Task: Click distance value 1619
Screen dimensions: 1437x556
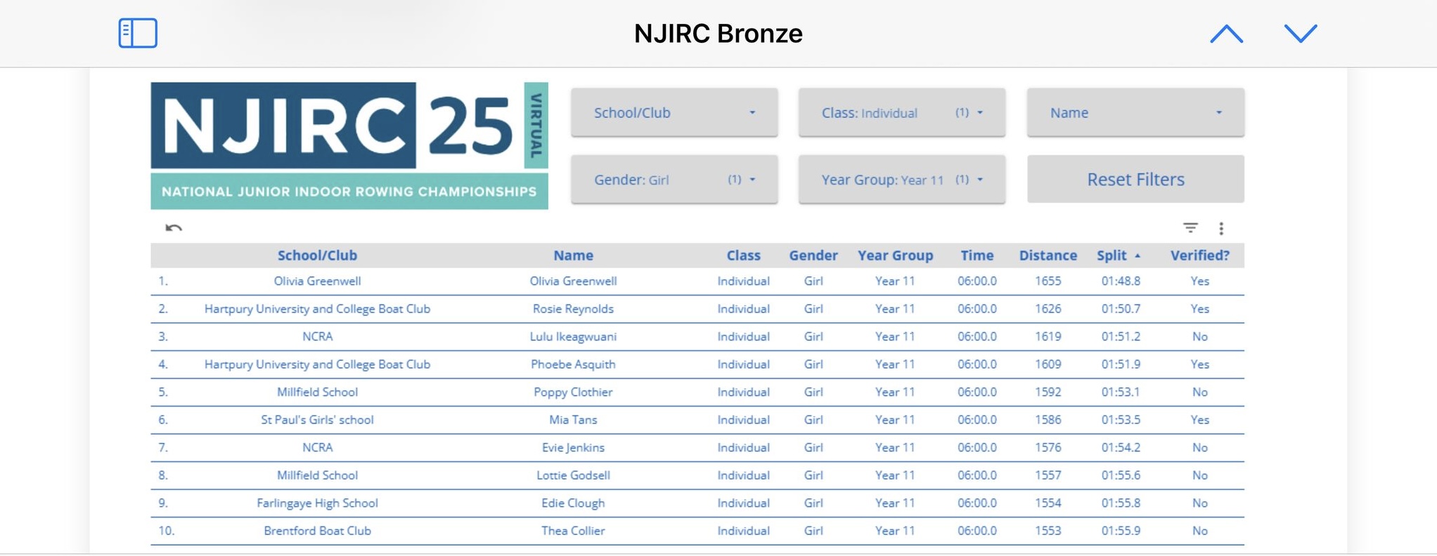Action: (x=1048, y=336)
